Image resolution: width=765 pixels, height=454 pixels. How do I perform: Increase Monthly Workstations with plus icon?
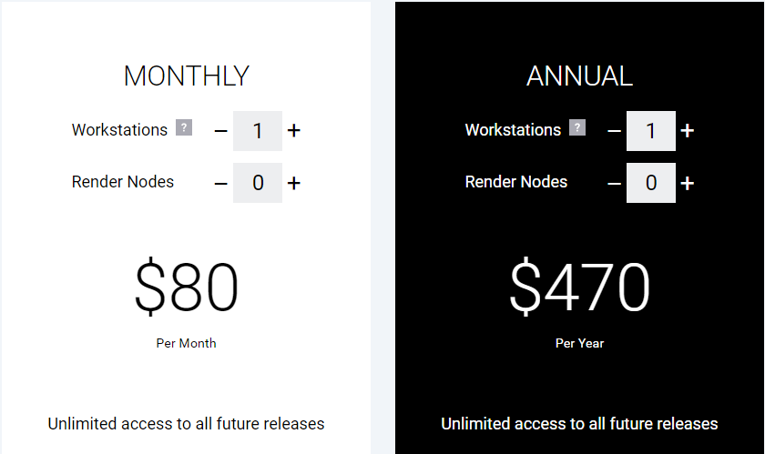[x=293, y=131]
